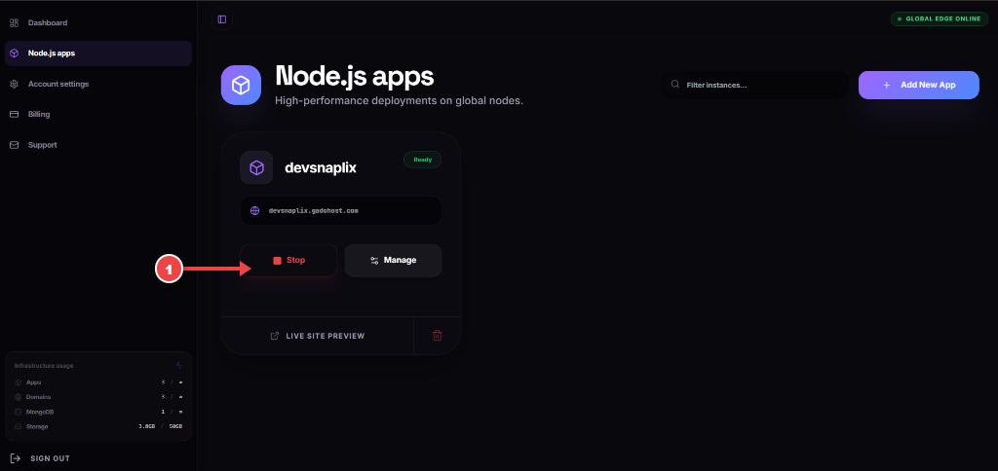This screenshot has width=998, height=471.
Task: Click the Add New App button
Action: tap(918, 86)
